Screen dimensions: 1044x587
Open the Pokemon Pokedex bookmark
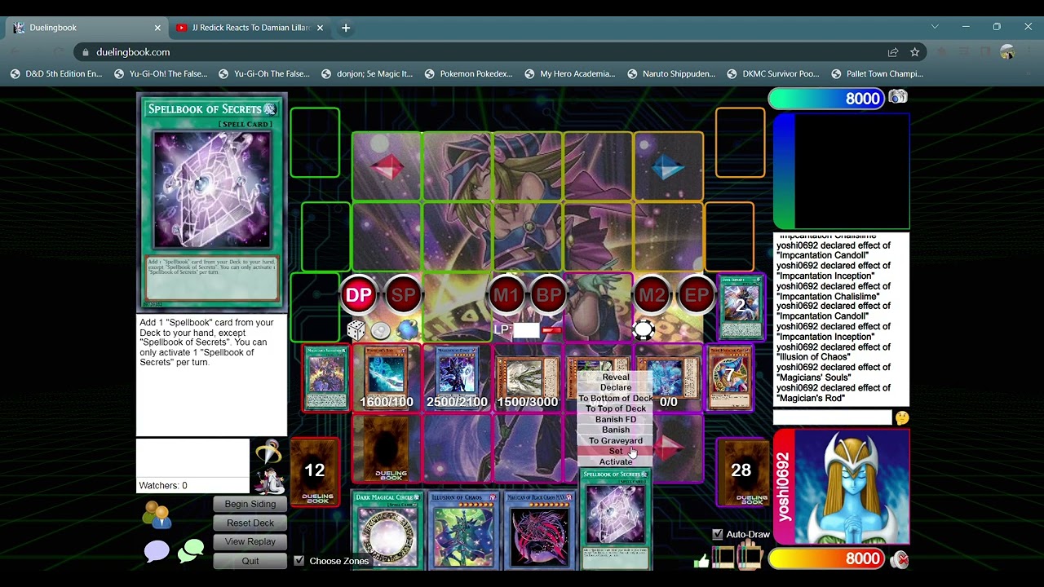coord(469,73)
